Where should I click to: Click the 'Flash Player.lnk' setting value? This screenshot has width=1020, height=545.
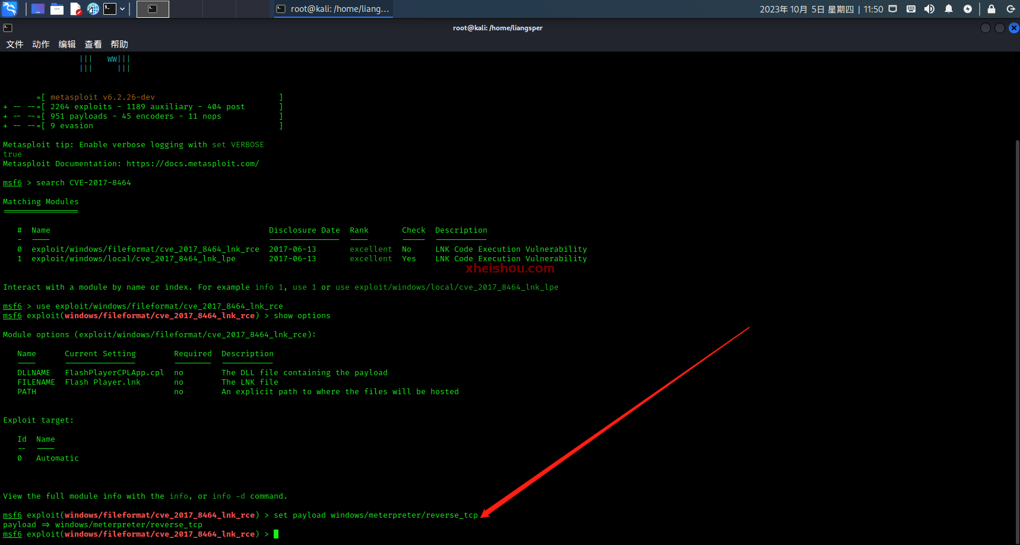(x=103, y=382)
